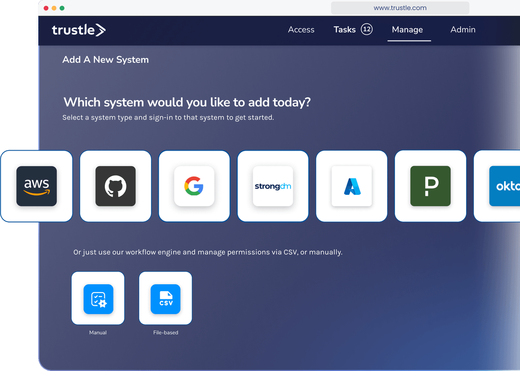
Task: Choose the GitHub system tile
Action: click(x=115, y=186)
